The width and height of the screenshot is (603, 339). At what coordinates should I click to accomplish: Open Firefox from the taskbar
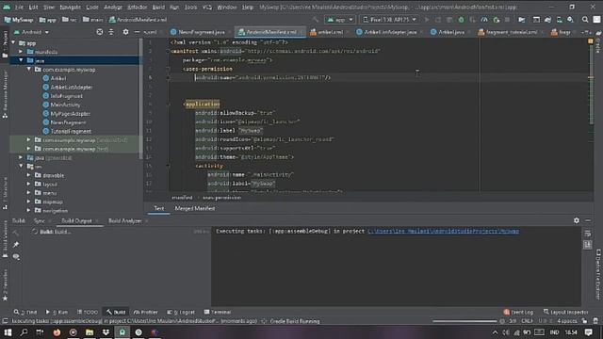tap(57, 332)
